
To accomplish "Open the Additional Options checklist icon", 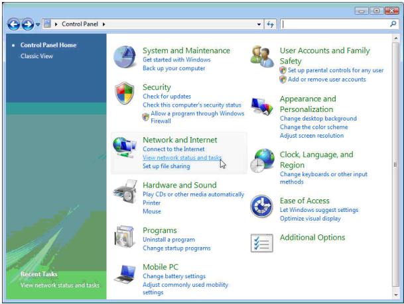I will (262, 243).
